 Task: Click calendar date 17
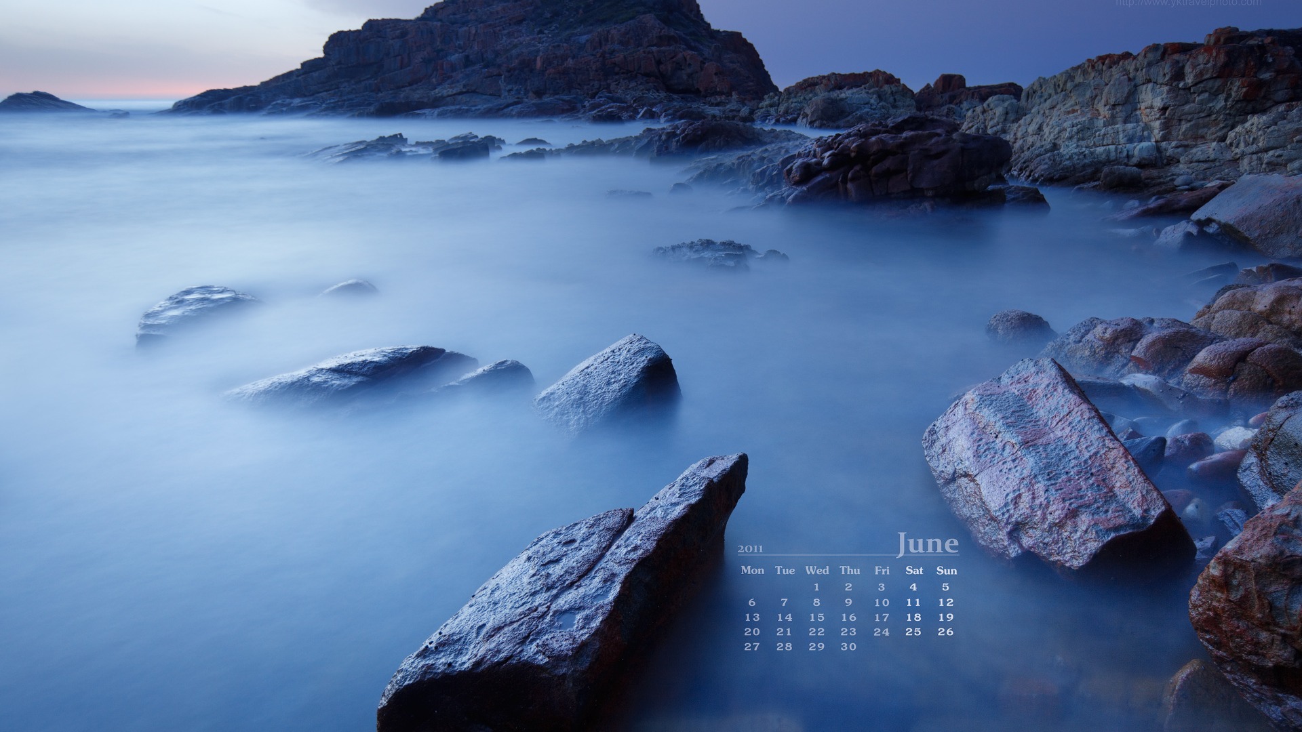(882, 617)
